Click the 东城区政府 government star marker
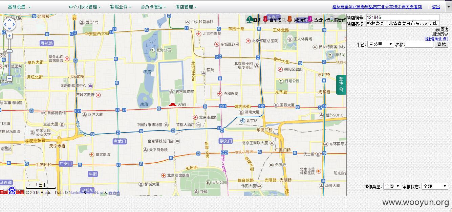The image size is (452, 212). pyautogui.click(x=217, y=44)
